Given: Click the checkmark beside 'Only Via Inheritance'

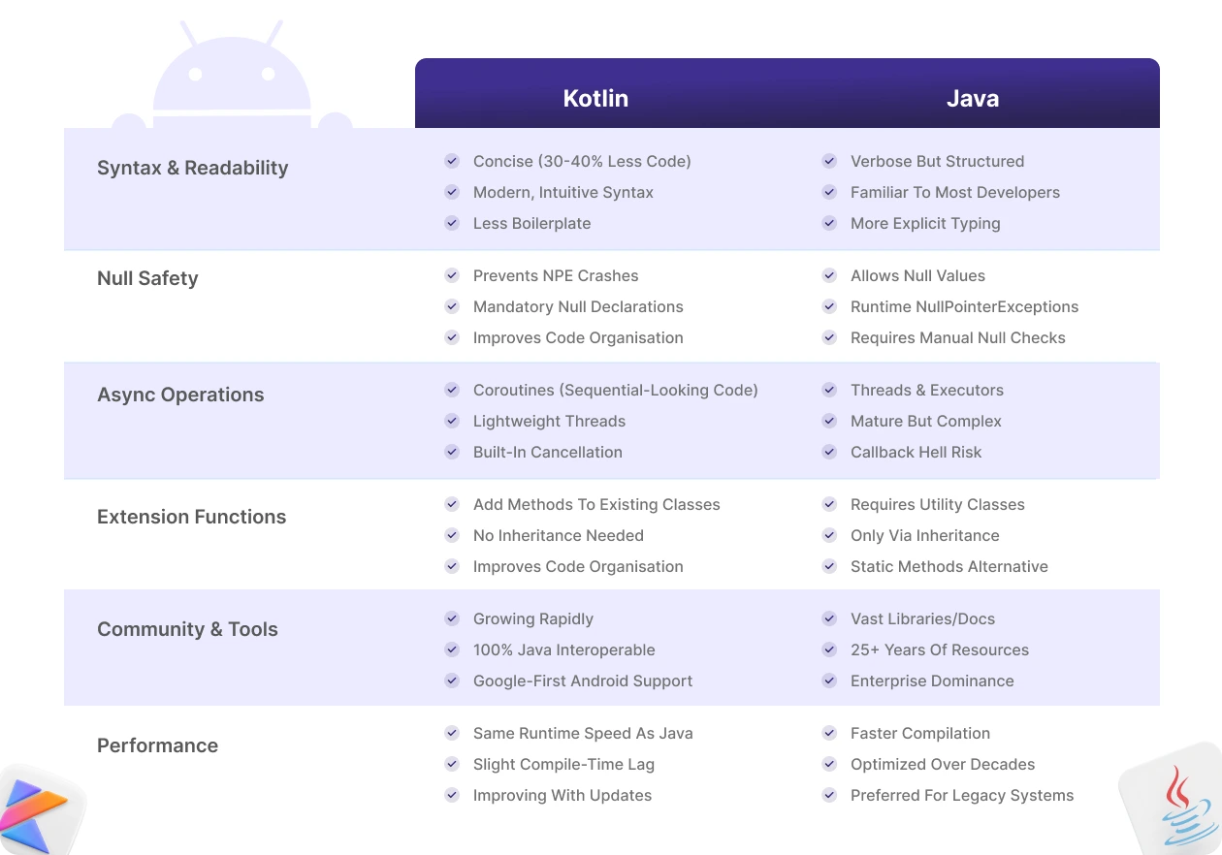Looking at the screenshot, I should pos(829,535).
